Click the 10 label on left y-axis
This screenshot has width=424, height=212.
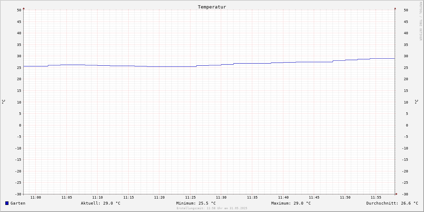19,102
